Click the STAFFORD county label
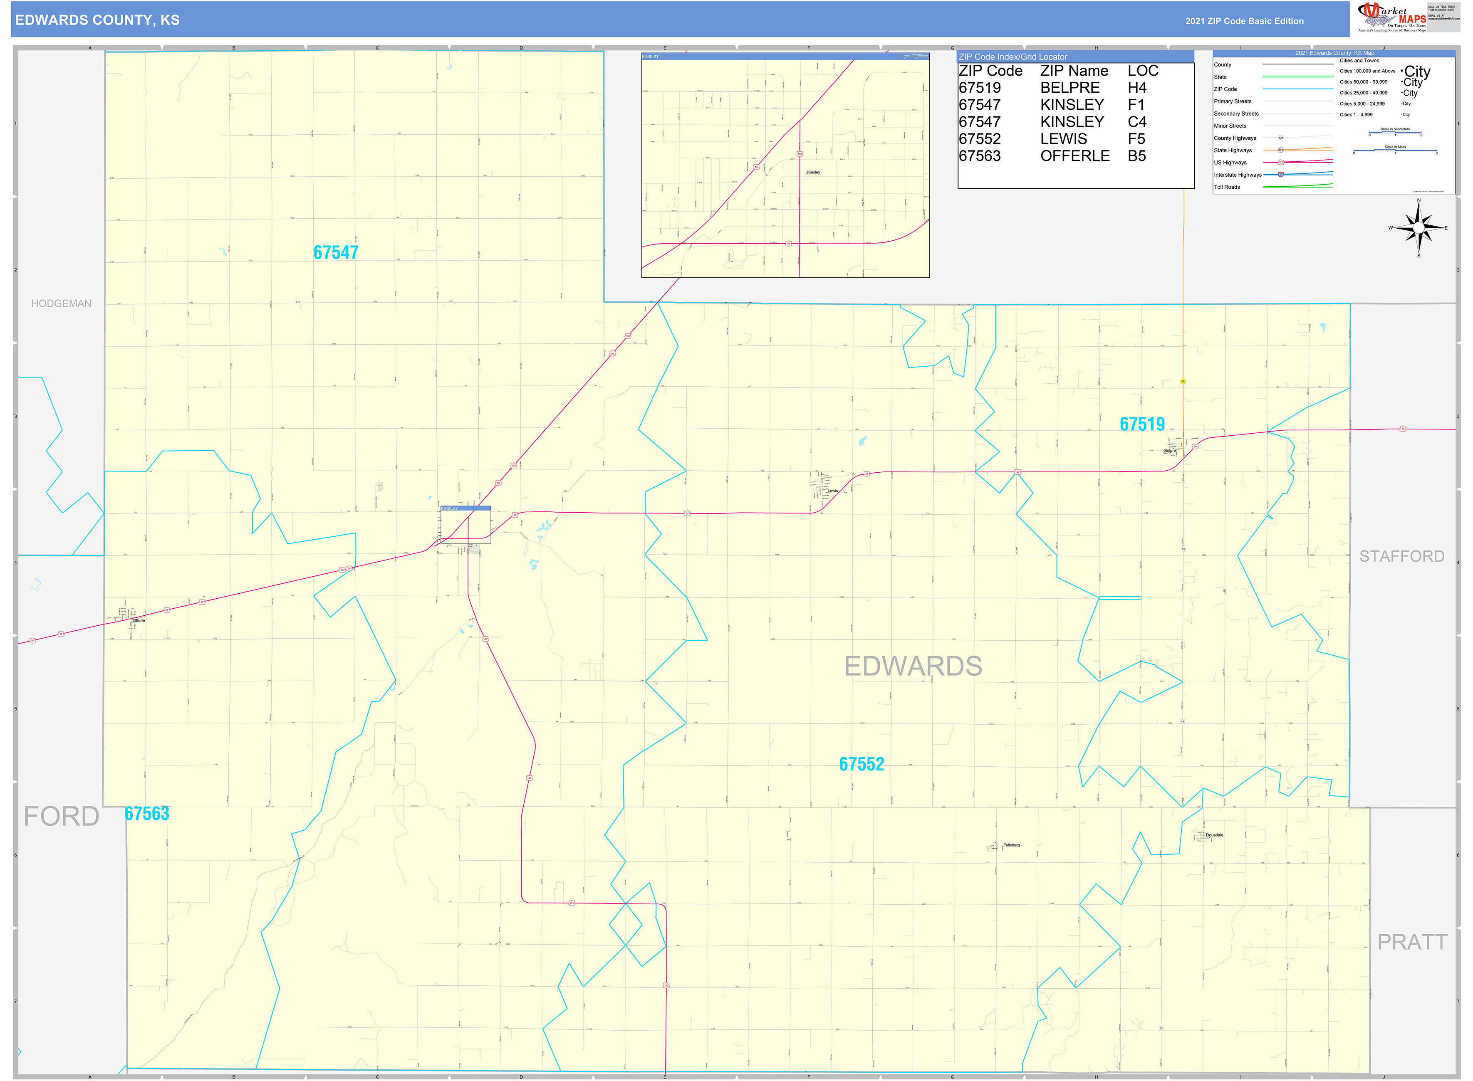Screen dimensions: 1473x1081 [x=1401, y=556]
